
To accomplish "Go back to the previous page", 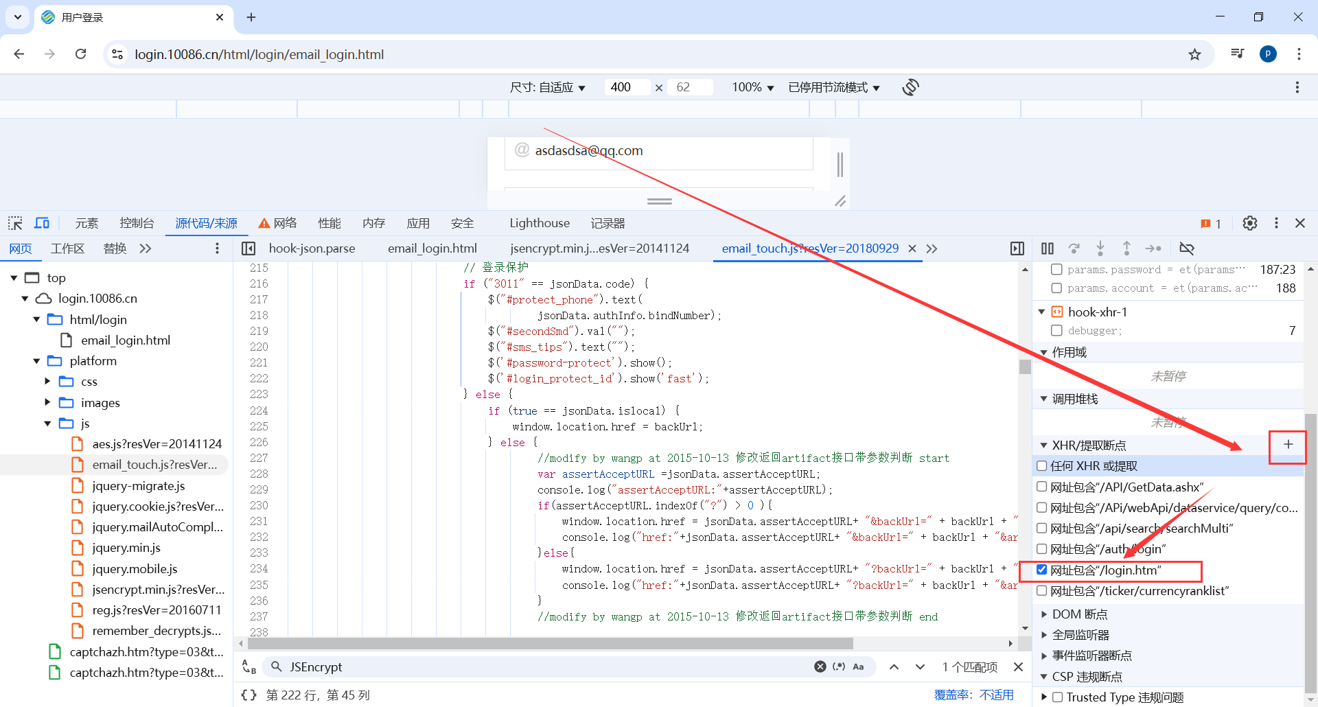I will pos(19,54).
